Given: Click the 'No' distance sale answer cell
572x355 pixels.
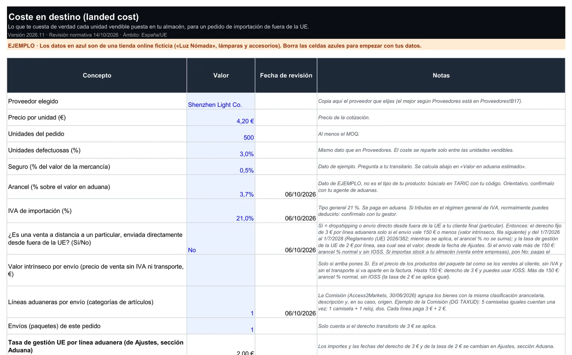Looking at the screenshot, I should [221, 239].
